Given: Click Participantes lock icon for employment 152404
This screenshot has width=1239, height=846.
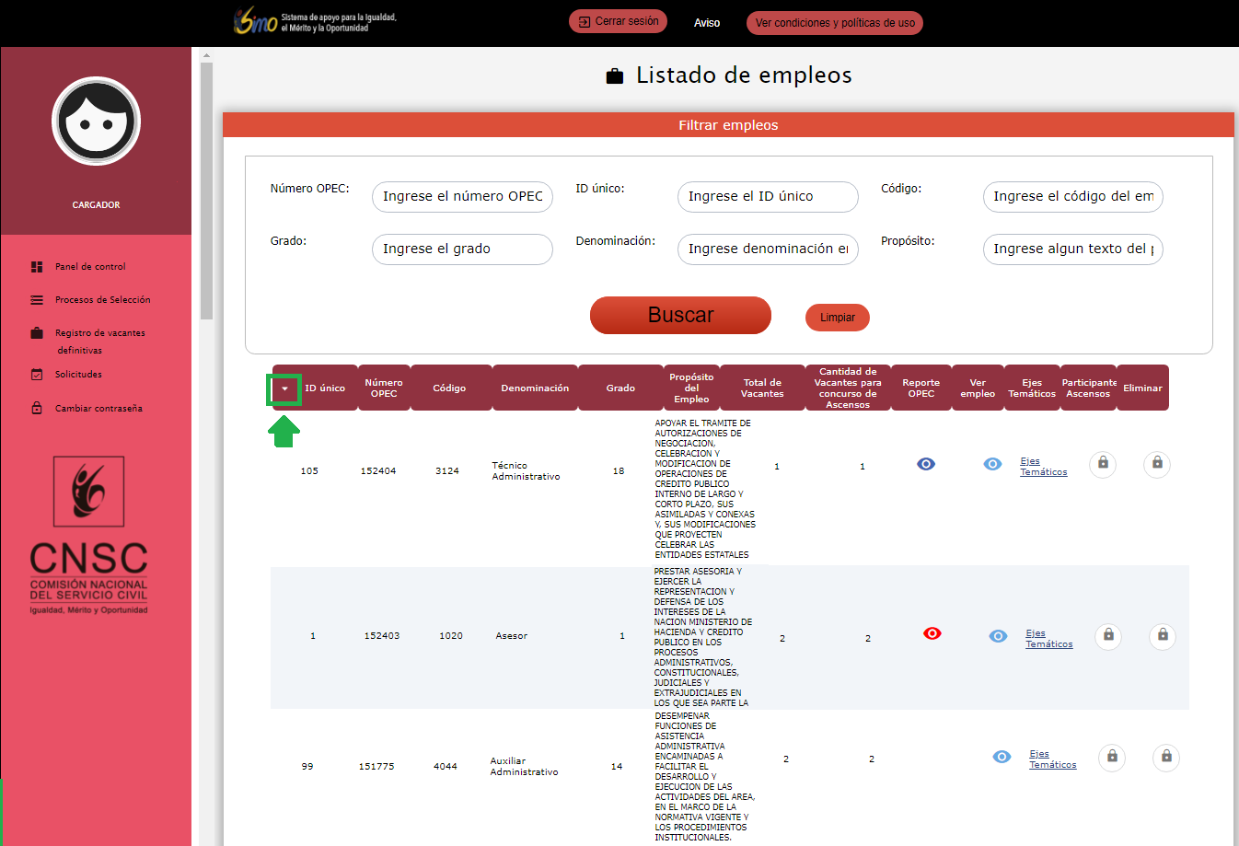Looking at the screenshot, I should pos(1103,464).
